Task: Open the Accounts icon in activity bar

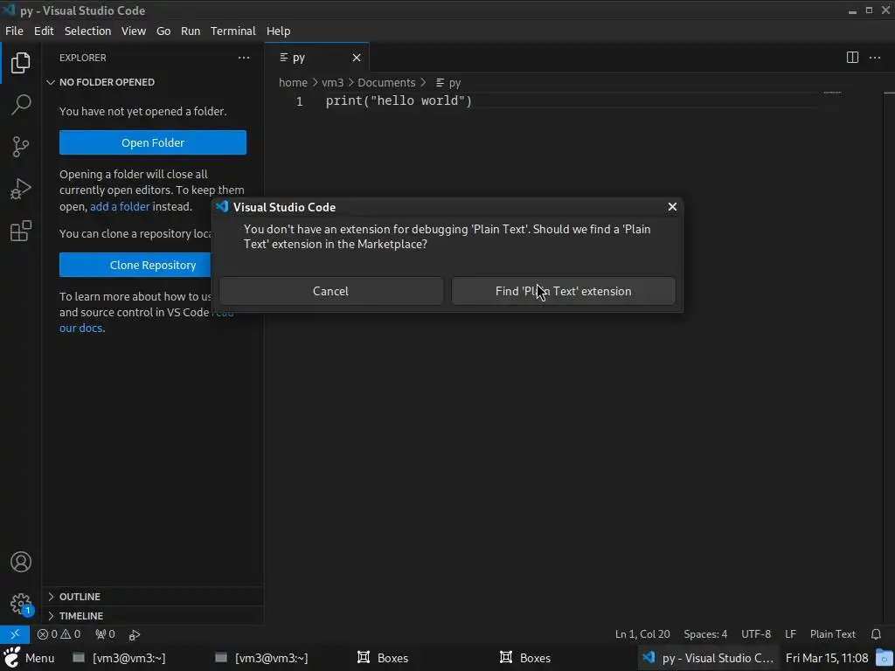Action: point(21,562)
